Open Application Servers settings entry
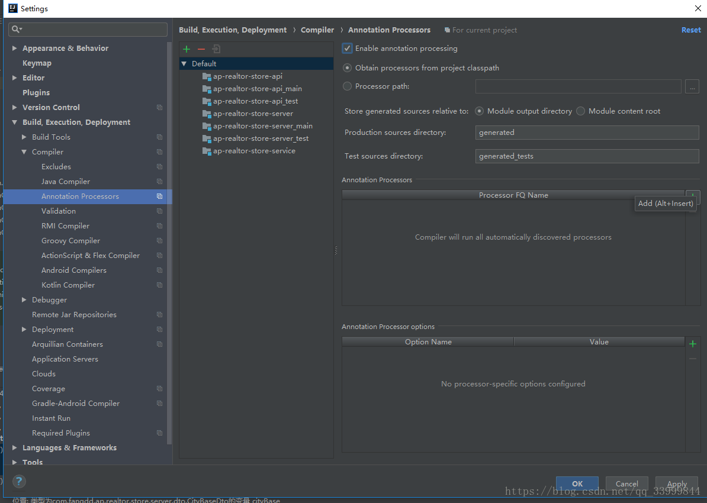This screenshot has width=707, height=503. point(65,359)
